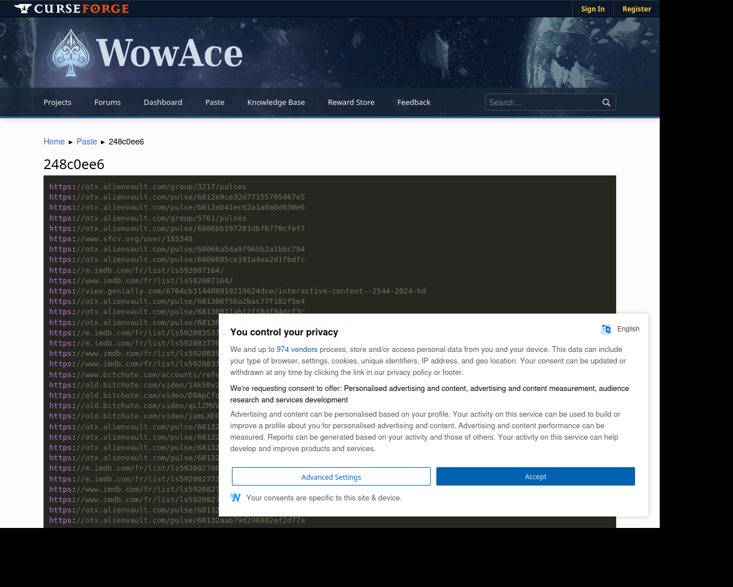This screenshot has height=587, width=733.
Task: Open the WowAce spade logo
Action: (70, 53)
